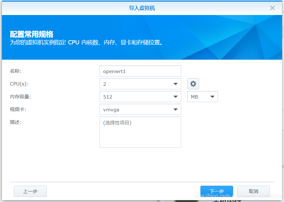
Task: Go back with the 上一步 button
Action: click(30, 191)
